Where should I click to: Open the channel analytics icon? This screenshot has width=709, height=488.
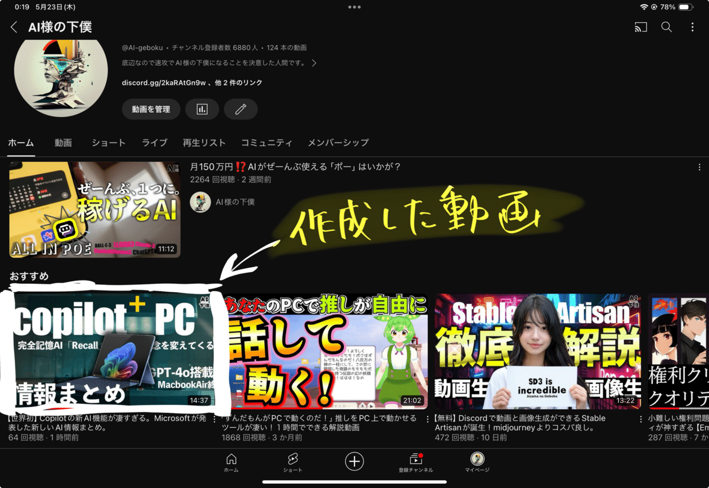202,109
